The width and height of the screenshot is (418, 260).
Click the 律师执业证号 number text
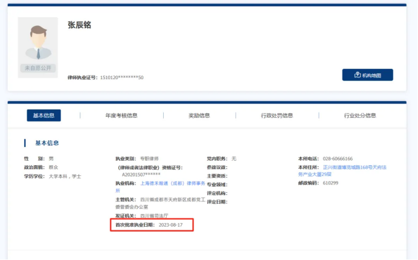[x=121, y=77]
